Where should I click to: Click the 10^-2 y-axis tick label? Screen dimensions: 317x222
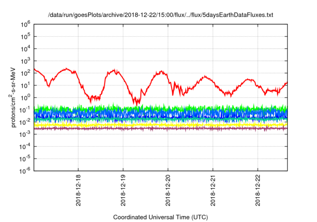tap(25, 122)
